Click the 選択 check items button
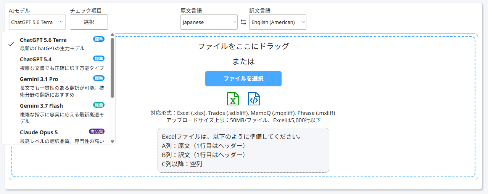 pos(89,22)
